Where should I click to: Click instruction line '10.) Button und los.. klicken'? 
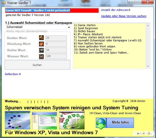93,49
